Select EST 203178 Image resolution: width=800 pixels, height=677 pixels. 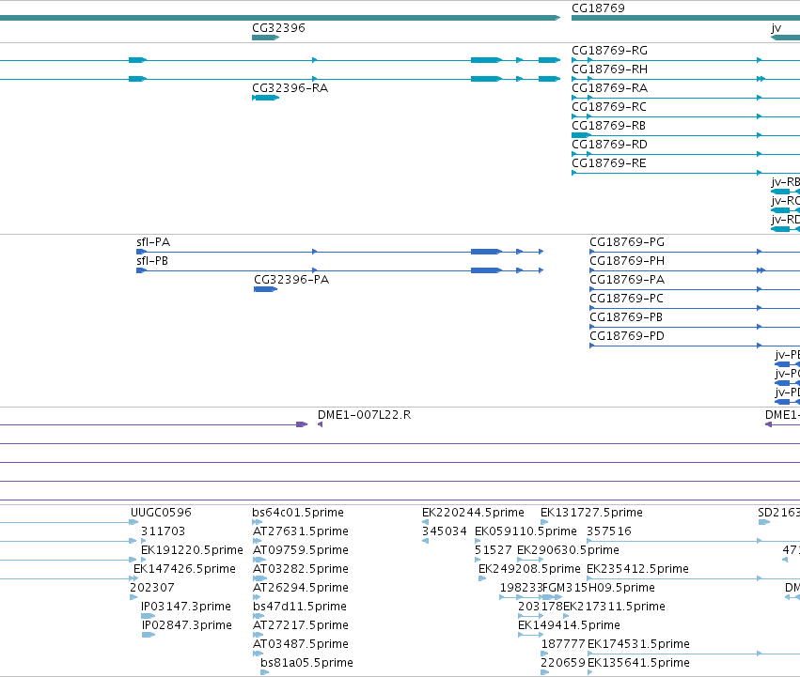tap(541, 607)
